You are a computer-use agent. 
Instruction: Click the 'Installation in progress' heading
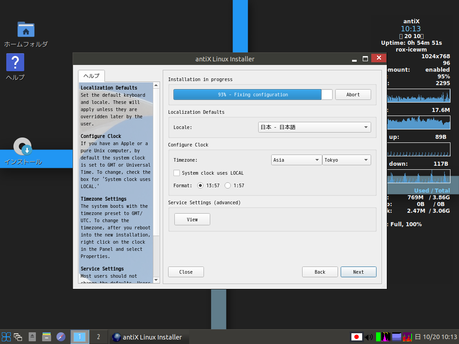pos(200,79)
